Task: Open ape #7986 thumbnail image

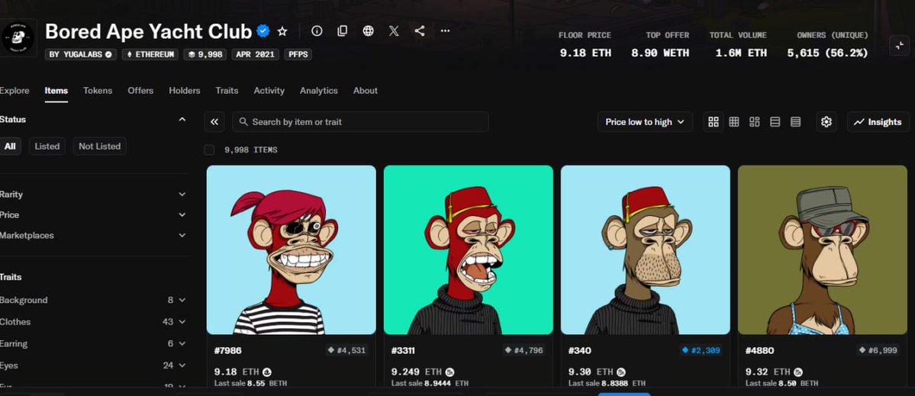Action: coord(292,250)
